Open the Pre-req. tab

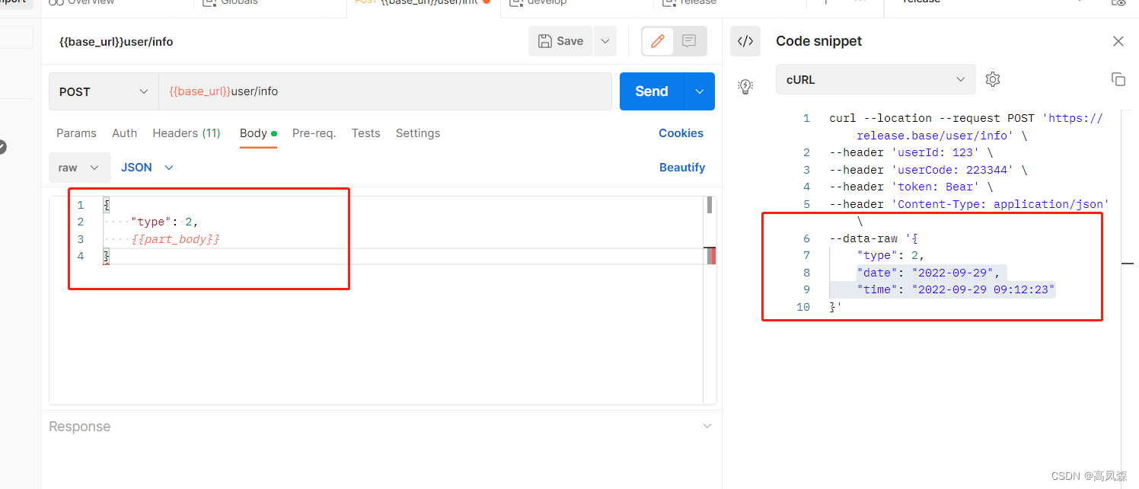314,133
